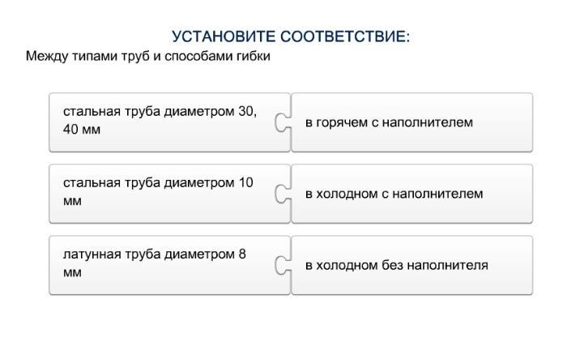Pick the answer 'в горячем с наполнителем'

tap(411, 122)
